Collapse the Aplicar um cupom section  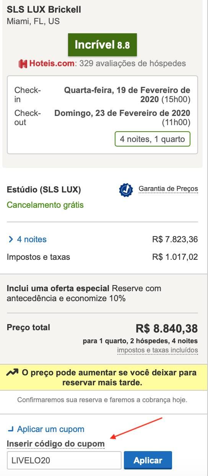[51, 429]
